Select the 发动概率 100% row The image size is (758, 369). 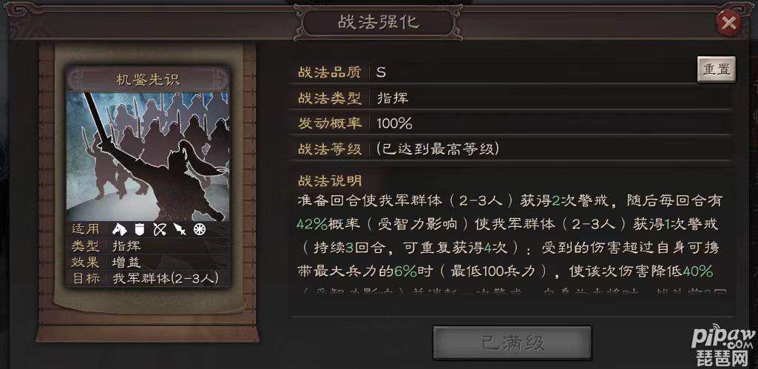pyautogui.click(x=513, y=123)
